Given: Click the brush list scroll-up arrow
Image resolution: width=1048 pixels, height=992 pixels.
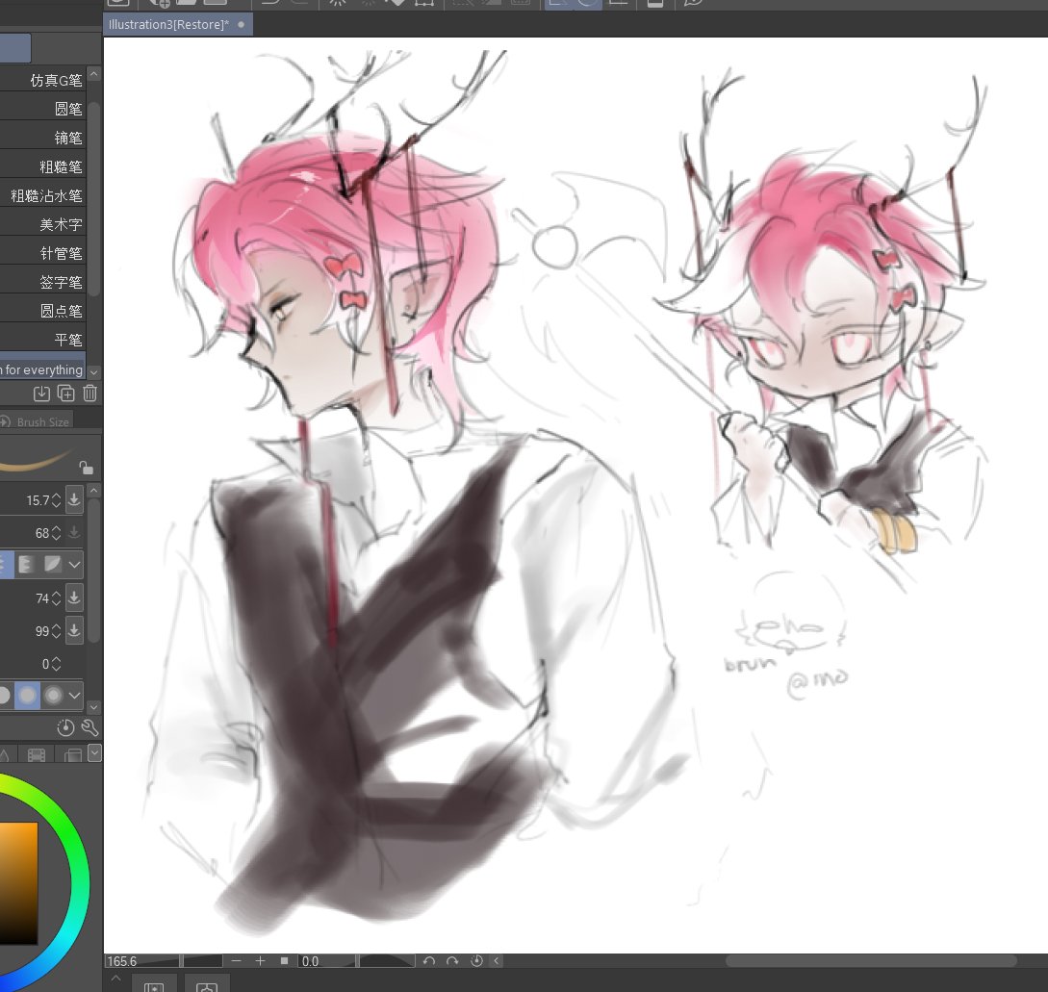Looking at the screenshot, I should pyautogui.click(x=94, y=74).
